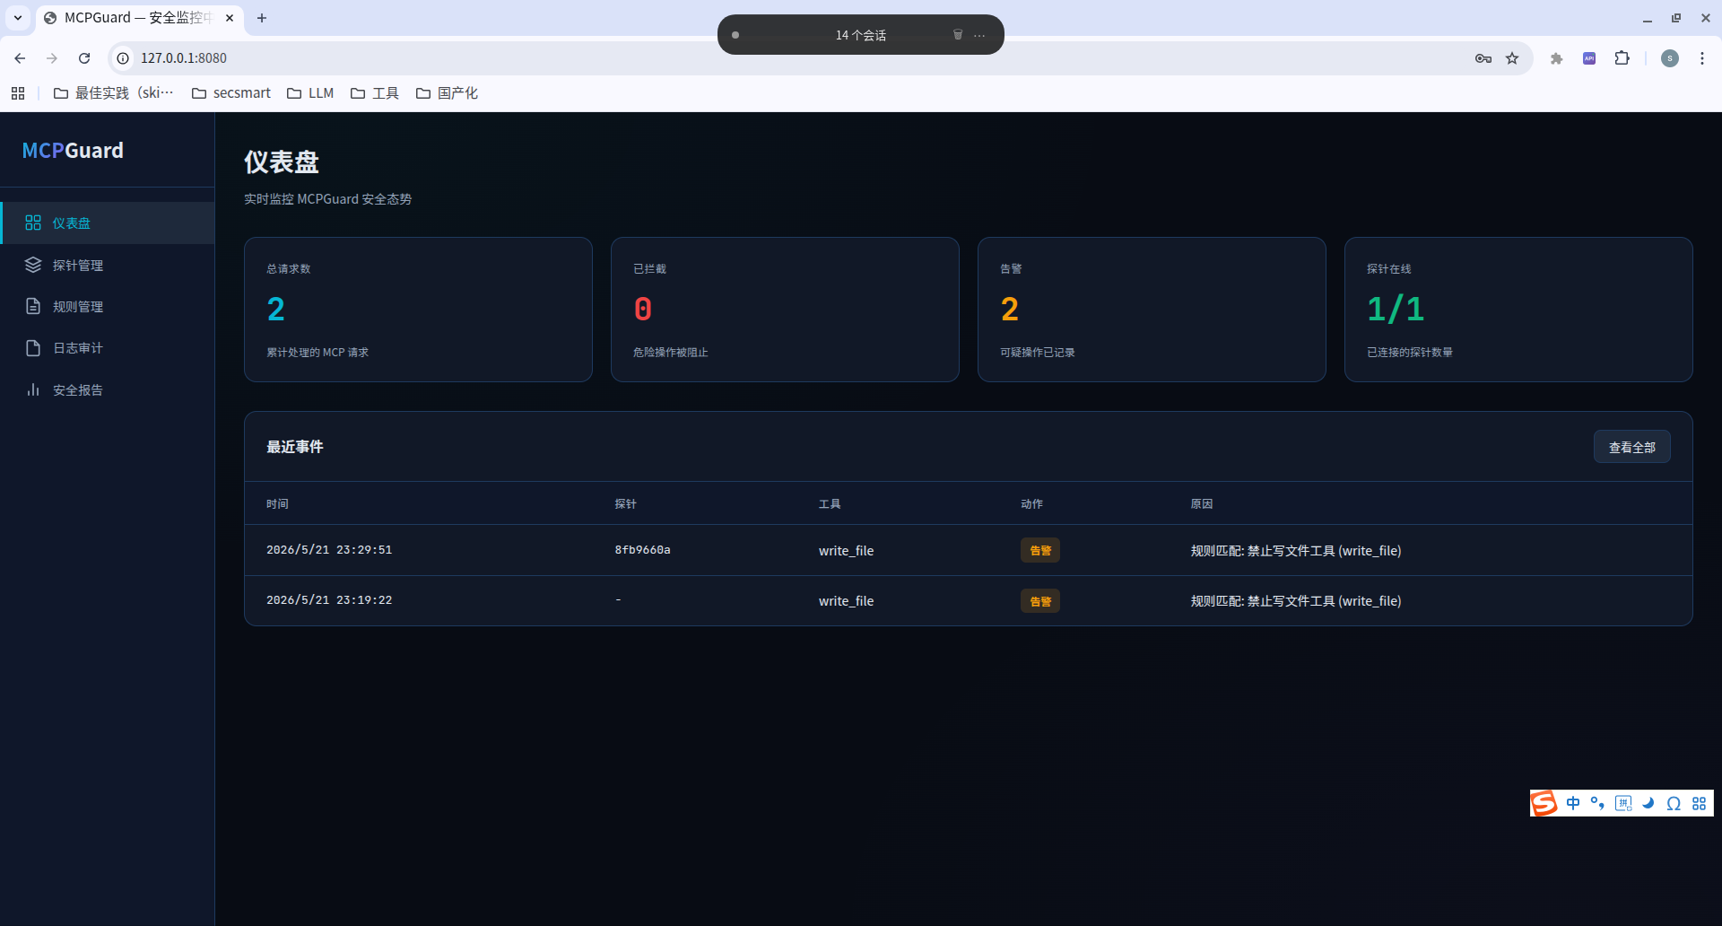Screen dimensions: 1722x926
Task: Open the IME soft keyboard icon
Action: point(1623,803)
